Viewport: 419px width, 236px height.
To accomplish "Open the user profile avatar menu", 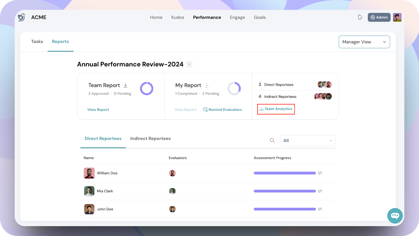I will [x=397, y=17].
